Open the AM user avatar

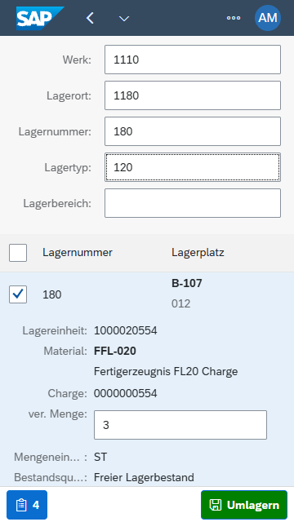(x=268, y=18)
